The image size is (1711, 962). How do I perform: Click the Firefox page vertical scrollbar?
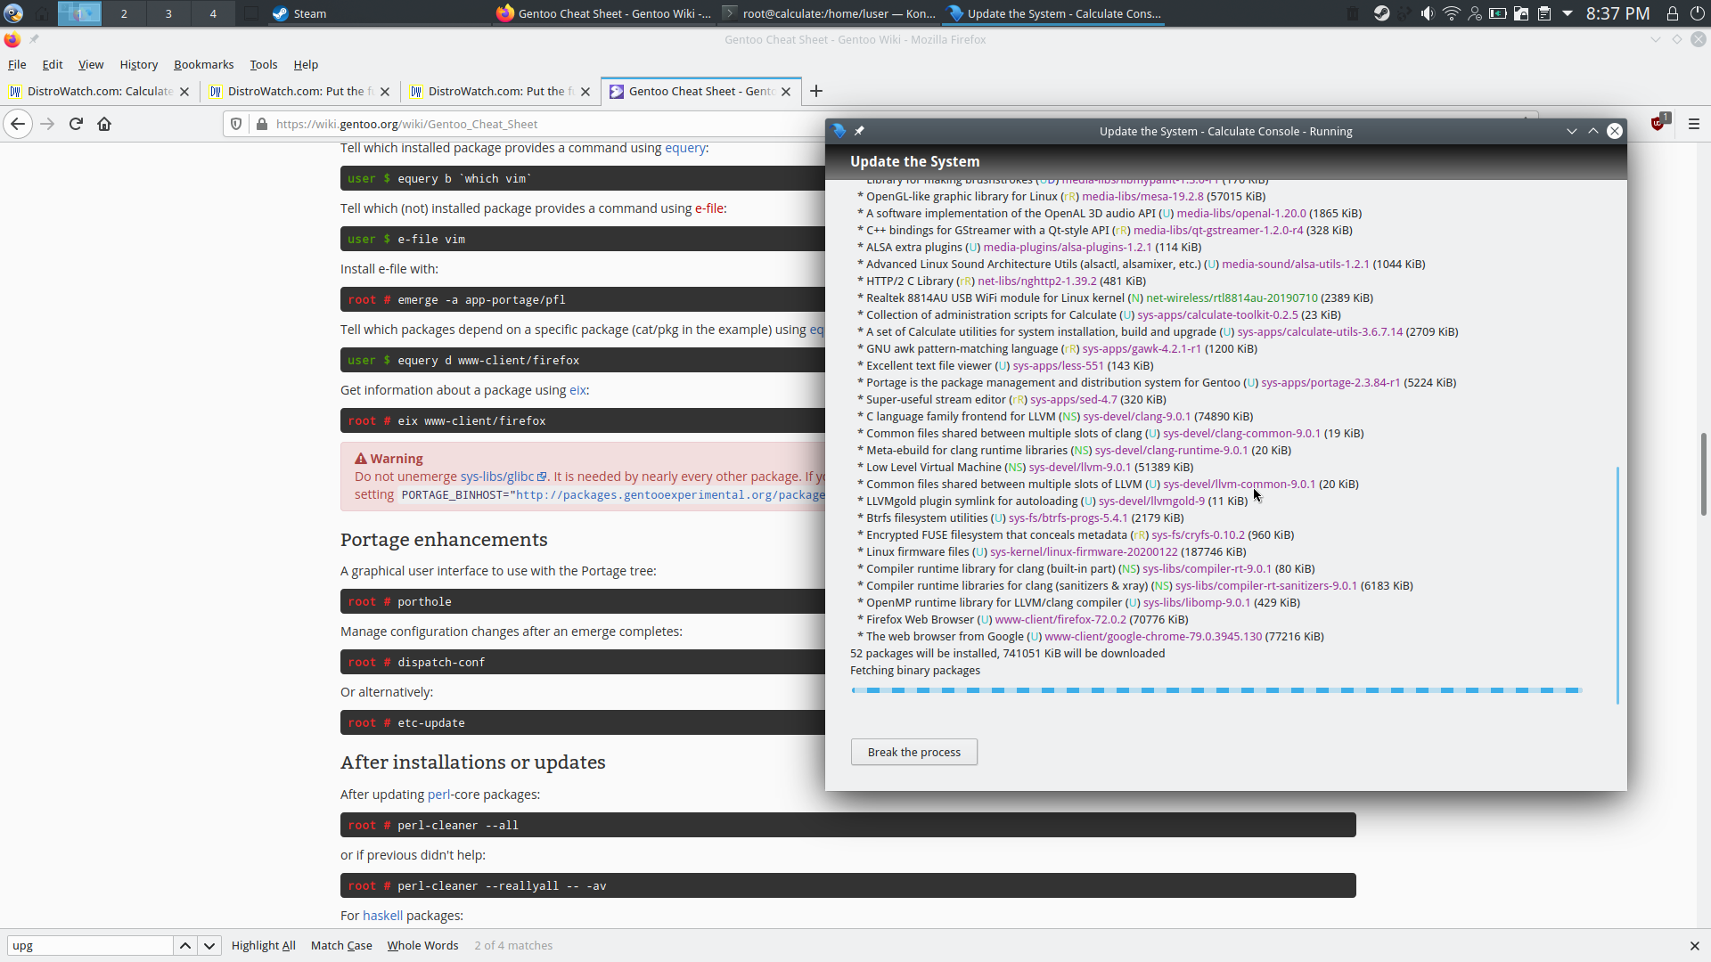[x=1704, y=474]
